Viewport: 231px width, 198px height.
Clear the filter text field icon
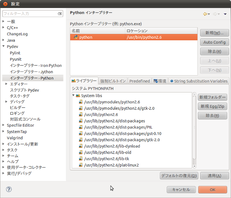tap(60, 14)
